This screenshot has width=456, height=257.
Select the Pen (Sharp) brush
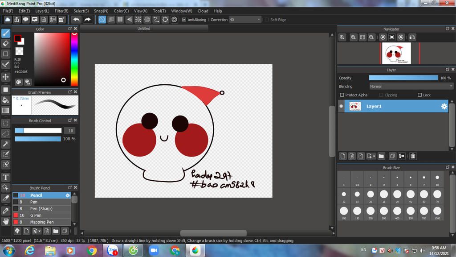pos(42,209)
